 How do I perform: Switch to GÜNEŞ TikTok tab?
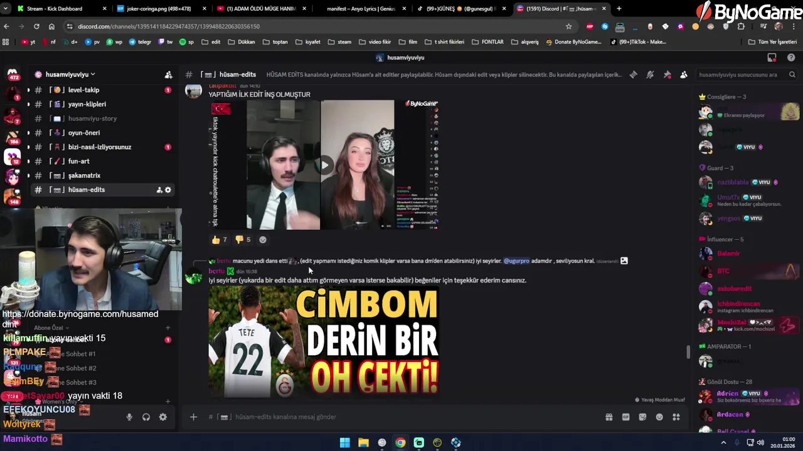(461, 9)
